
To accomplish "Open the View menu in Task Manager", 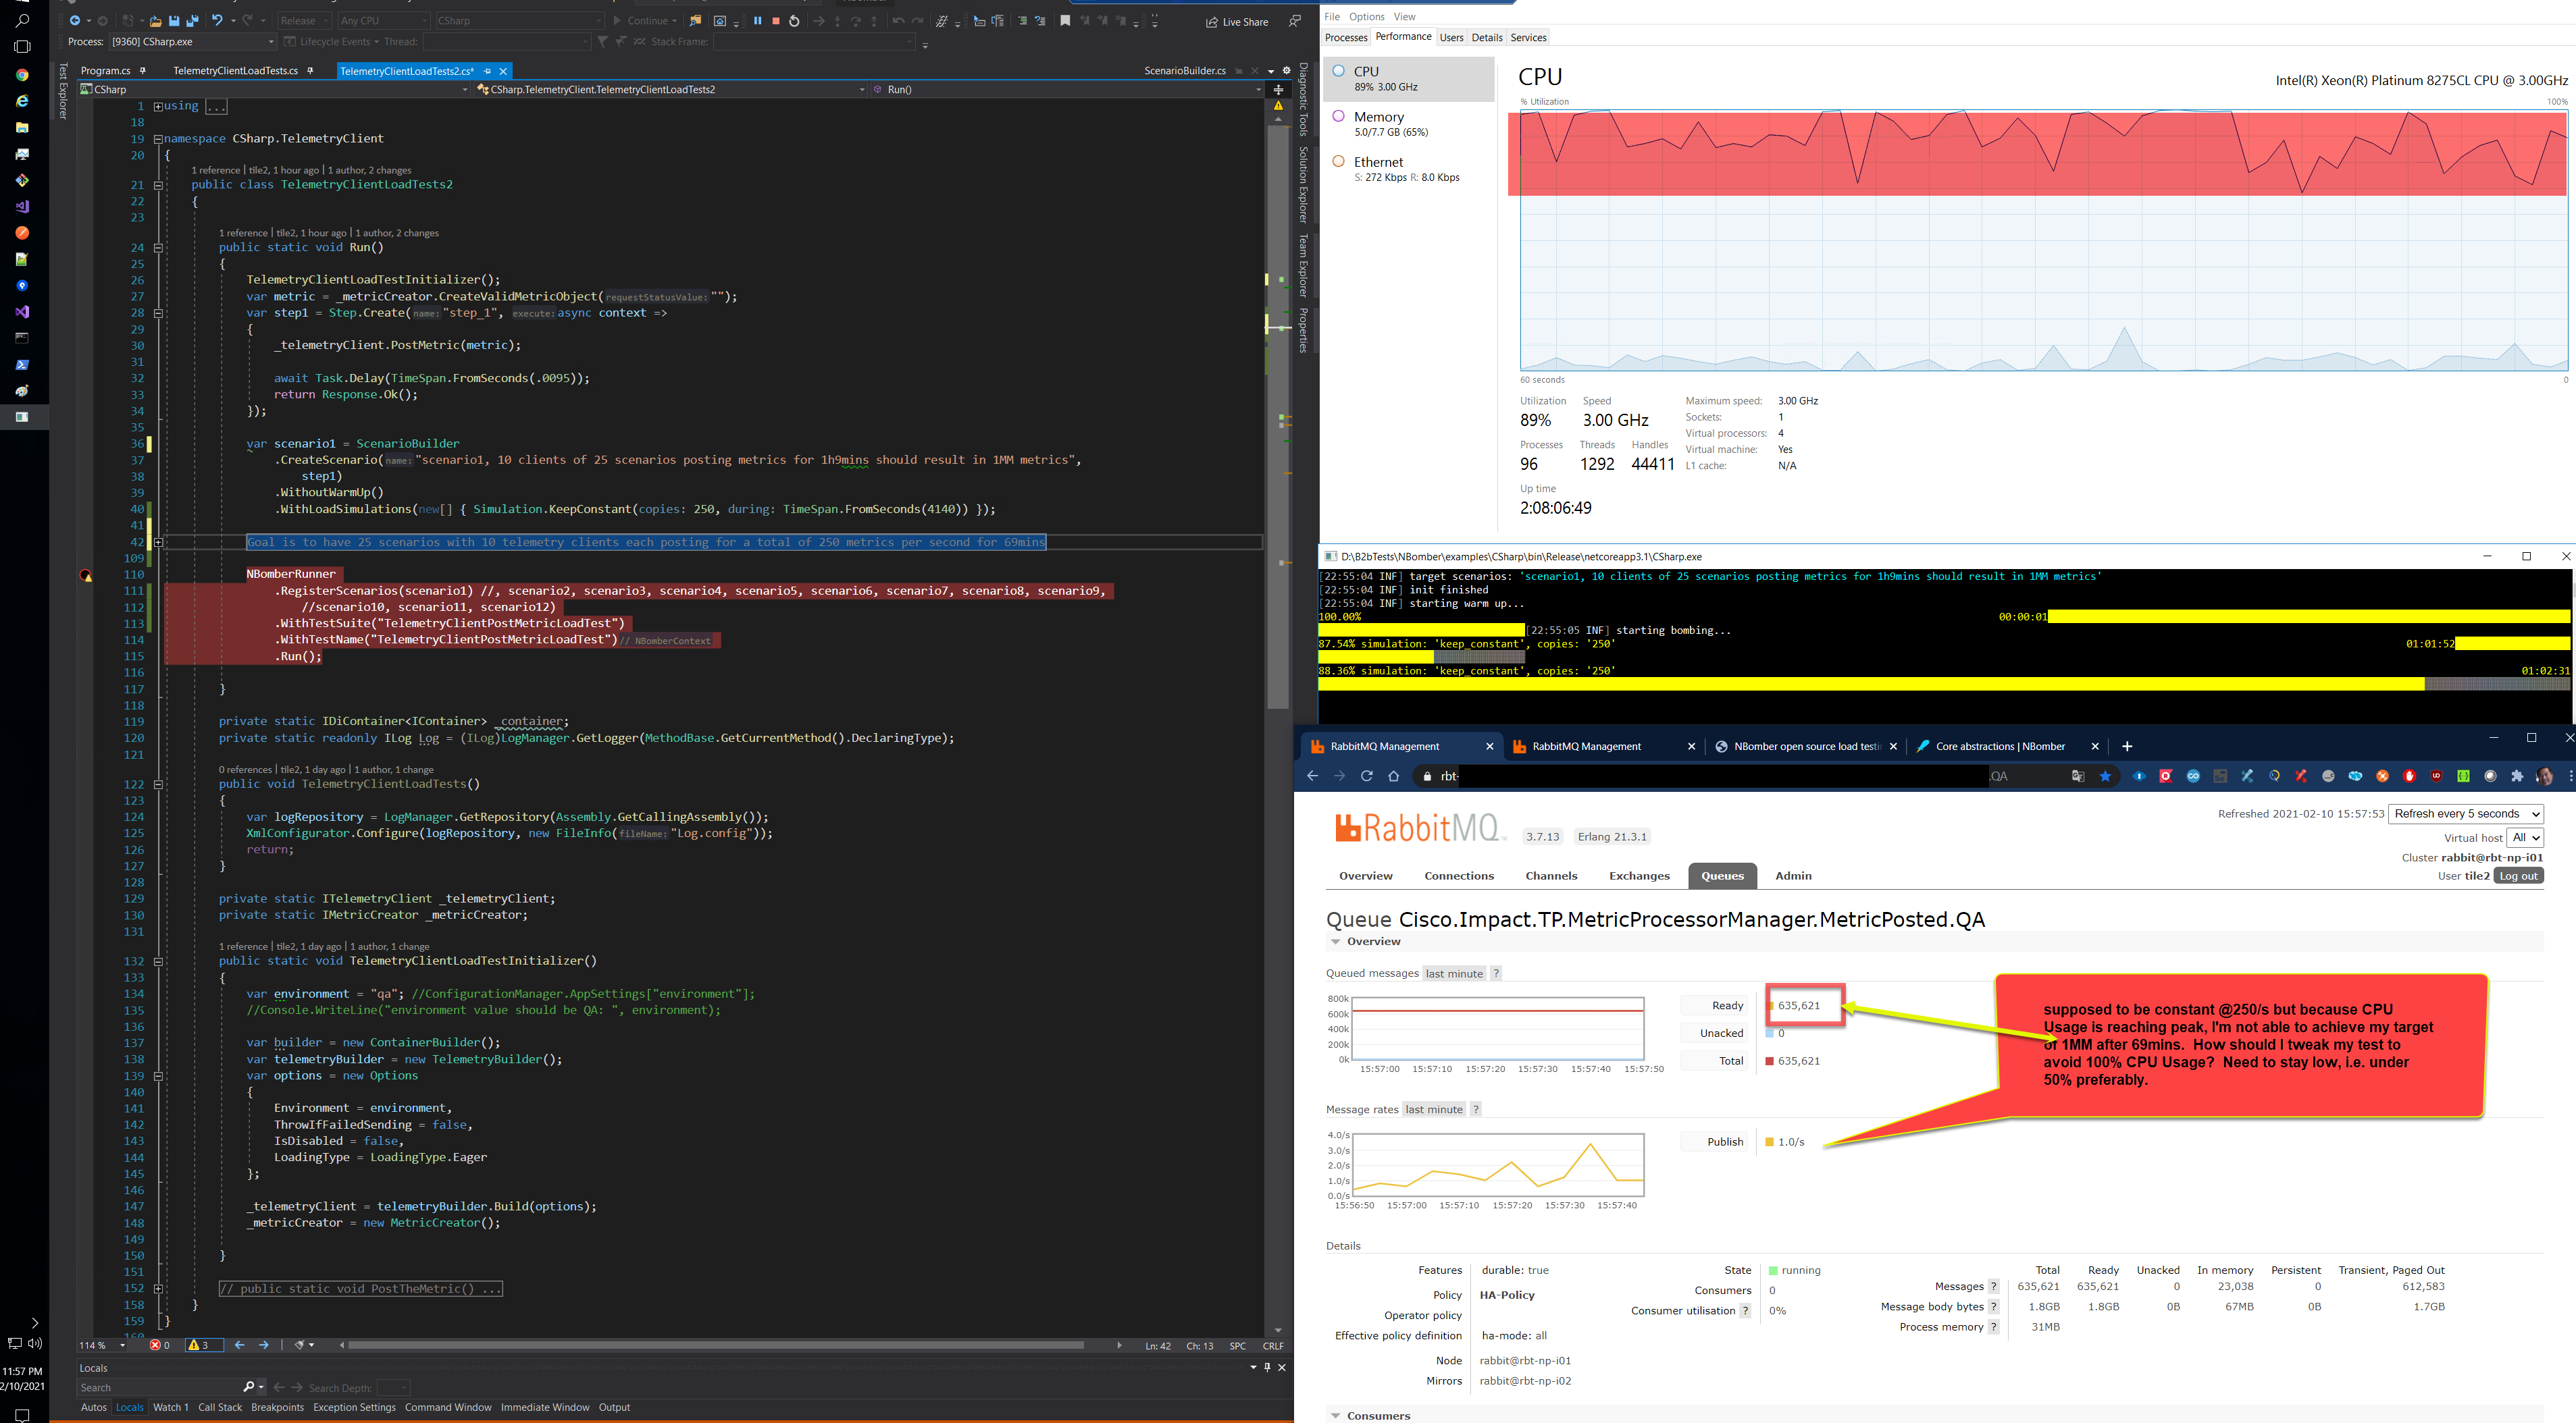I will tap(1404, 16).
